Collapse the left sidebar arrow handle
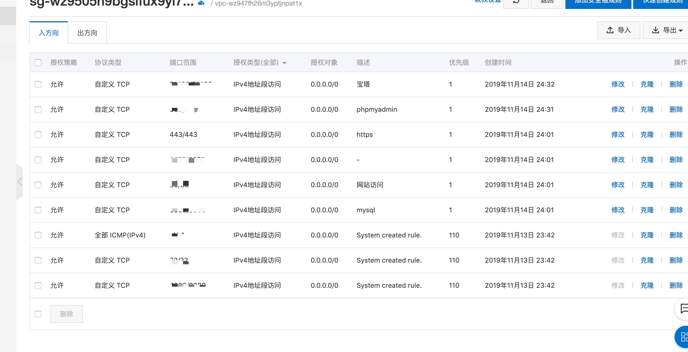Screen dimensions: 688x352 click(x=20, y=182)
